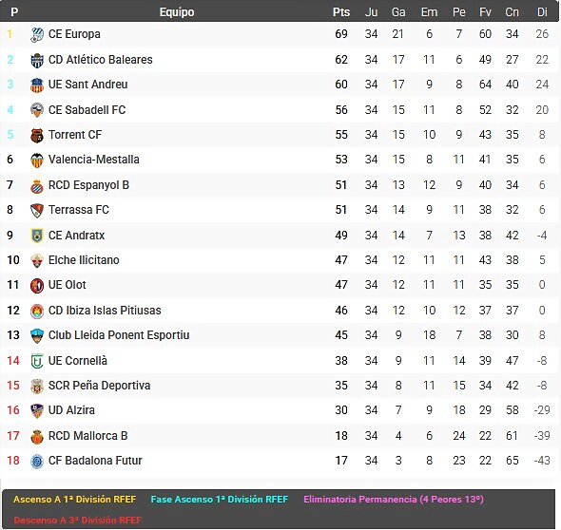The width and height of the screenshot is (561, 530).
Task: Click the RCD Espanyol B crest
Action: tap(37, 186)
